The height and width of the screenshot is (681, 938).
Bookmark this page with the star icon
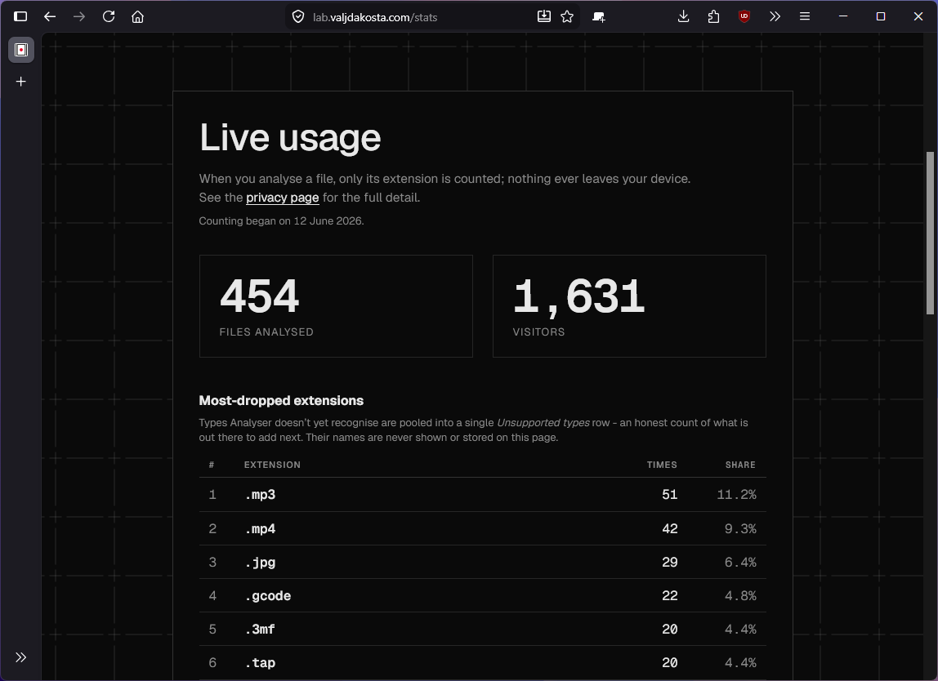click(x=567, y=17)
